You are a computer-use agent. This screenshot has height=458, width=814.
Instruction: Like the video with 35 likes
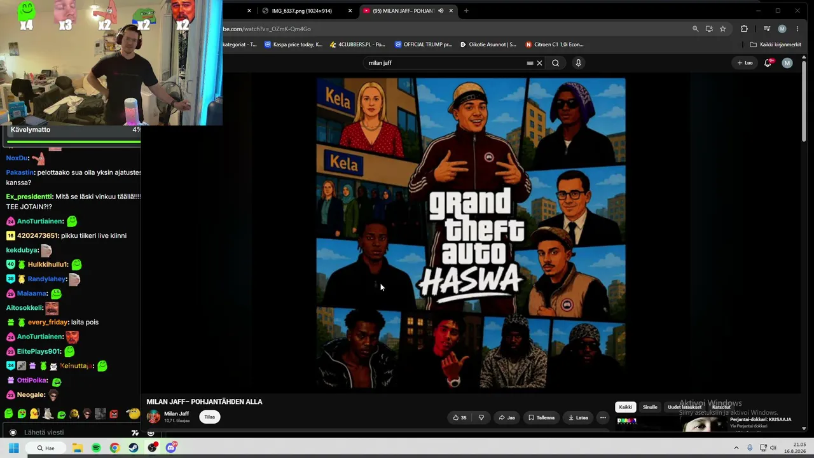(x=460, y=418)
